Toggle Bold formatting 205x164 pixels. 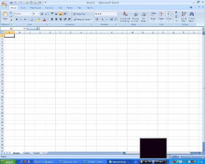[x=16, y=19]
